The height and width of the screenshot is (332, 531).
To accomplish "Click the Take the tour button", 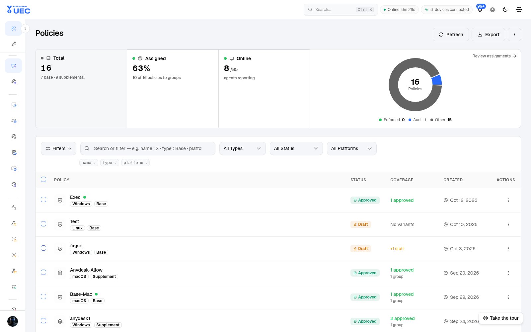I will (501, 318).
